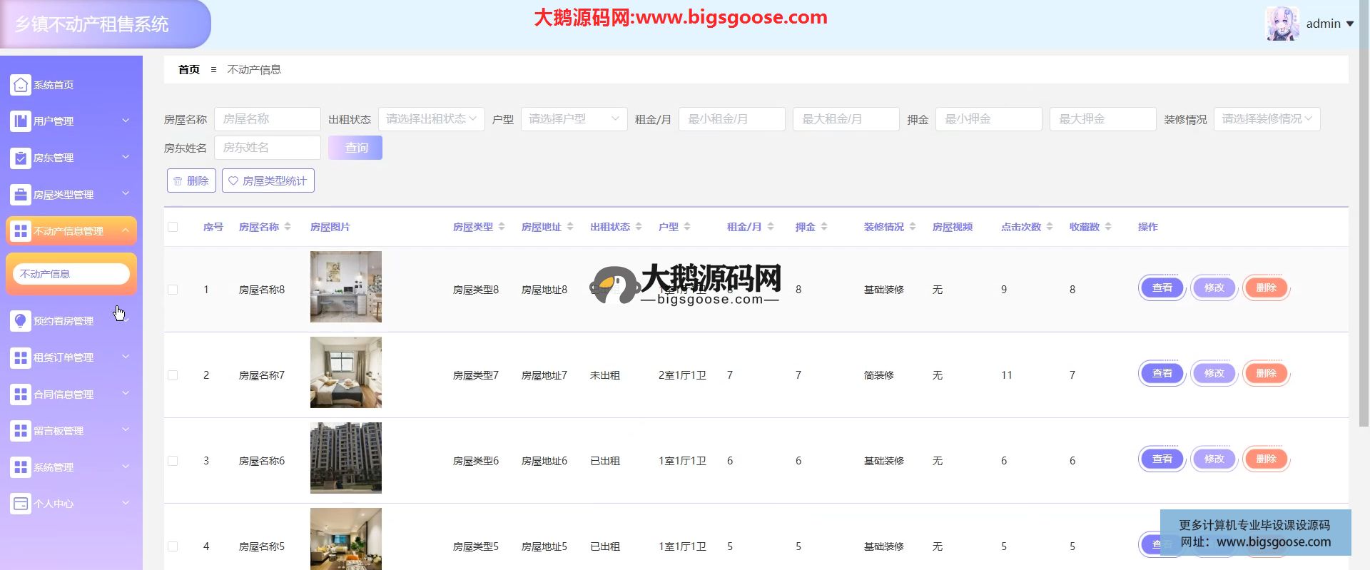Check the checkbox for row 房屋名称8
Image resolution: width=1370 pixels, height=570 pixels.
[x=173, y=290]
